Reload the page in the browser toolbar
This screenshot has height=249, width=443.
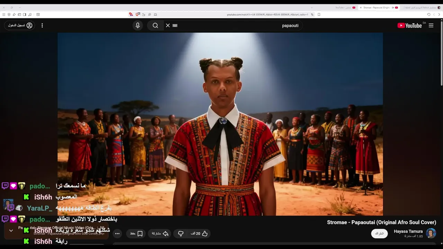428,15
